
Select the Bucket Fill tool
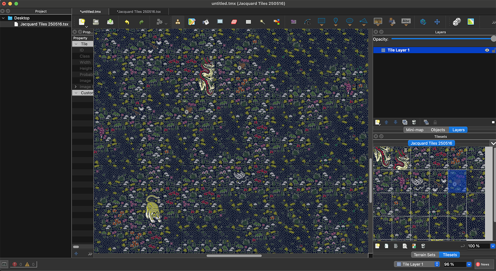(206, 22)
